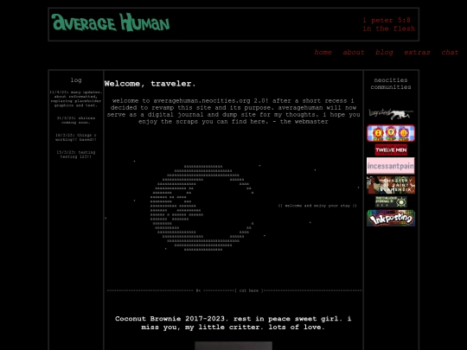Open the Inkposting badge
This screenshot has height=350, width=467.
pyautogui.click(x=391, y=218)
